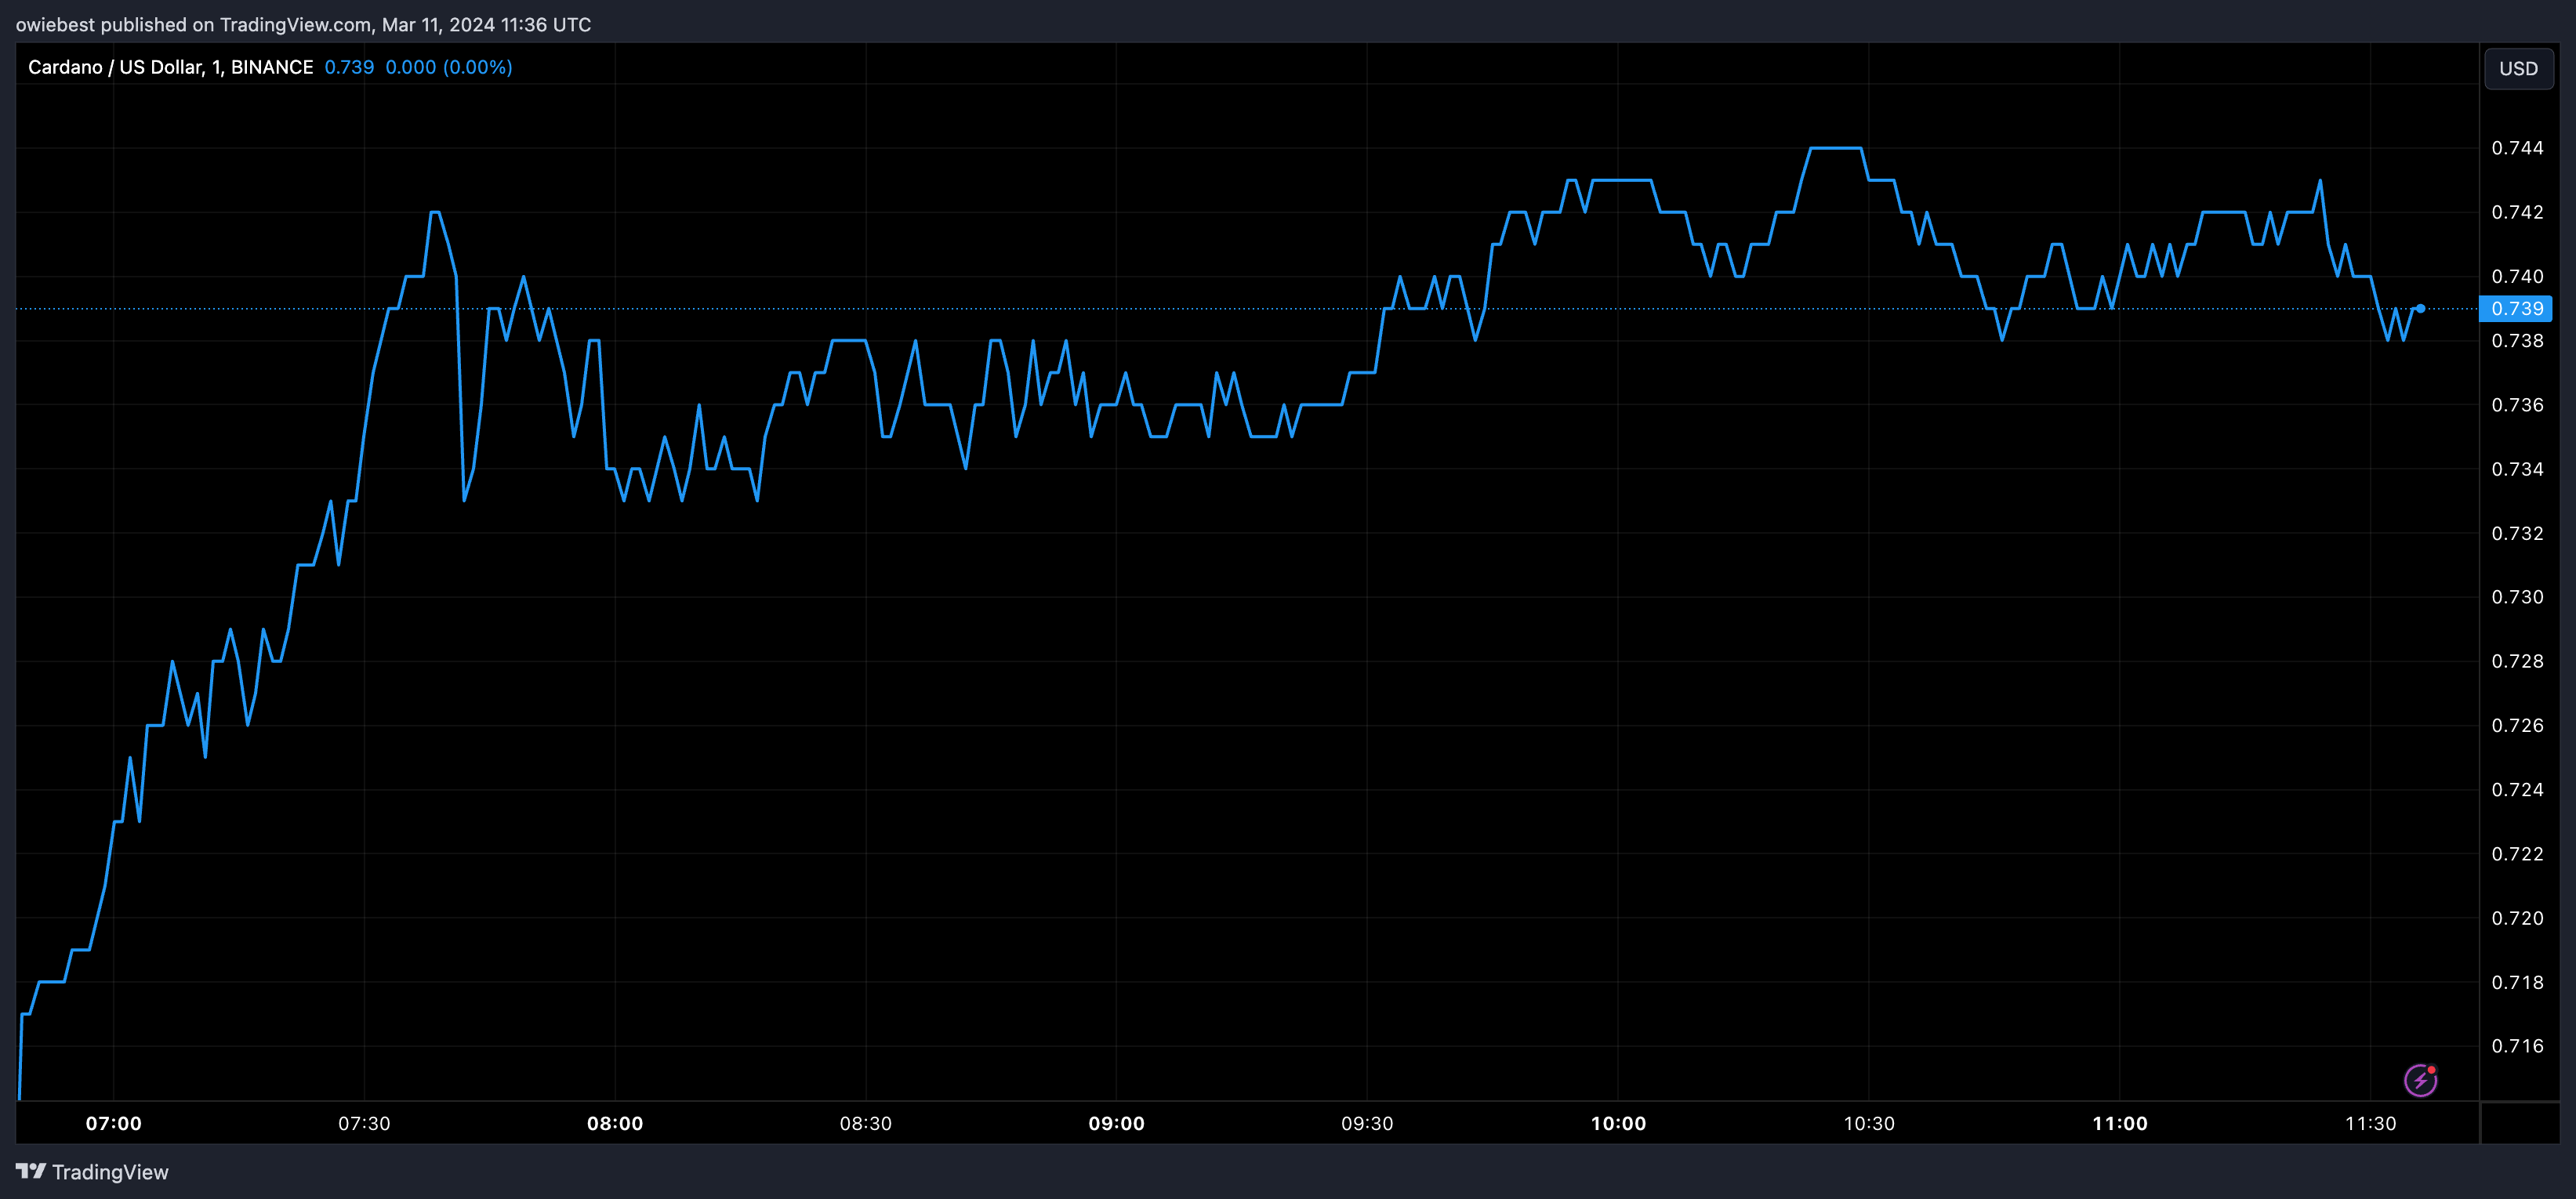This screenshot has height=1199, width=2576.
Task: Click the 11:00 time axis label
Action: [2120, 1123]
